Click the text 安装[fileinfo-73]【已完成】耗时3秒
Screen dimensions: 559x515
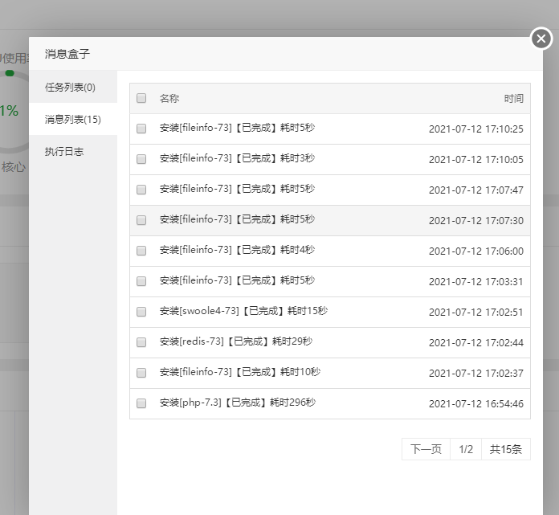[237, 158]
